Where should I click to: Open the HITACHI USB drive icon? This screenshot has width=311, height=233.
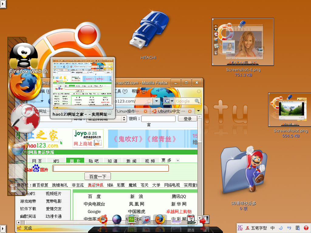(149, 29)
